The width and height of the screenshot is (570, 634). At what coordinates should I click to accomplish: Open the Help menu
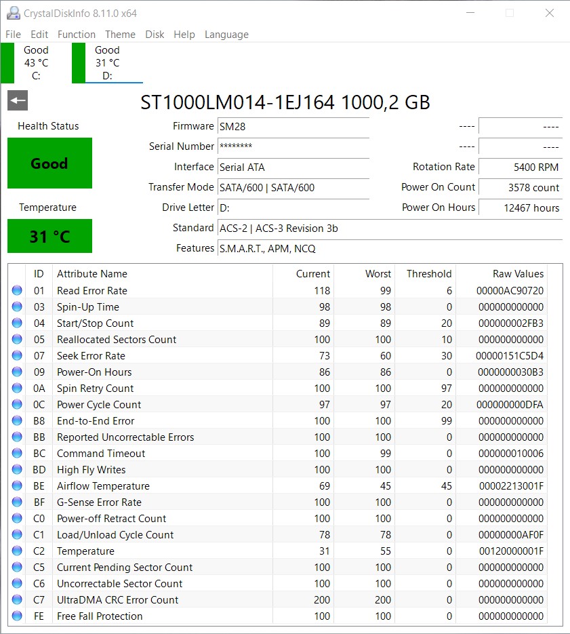tap(184, 35)
